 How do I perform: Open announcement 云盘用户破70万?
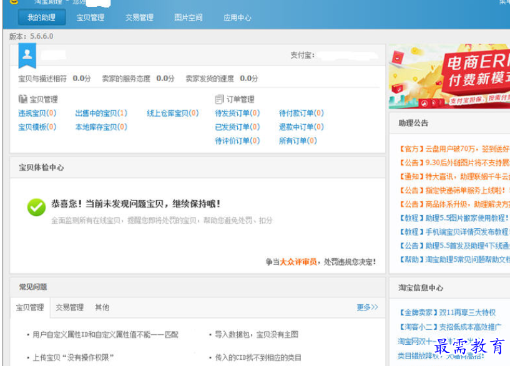[454, 149]
